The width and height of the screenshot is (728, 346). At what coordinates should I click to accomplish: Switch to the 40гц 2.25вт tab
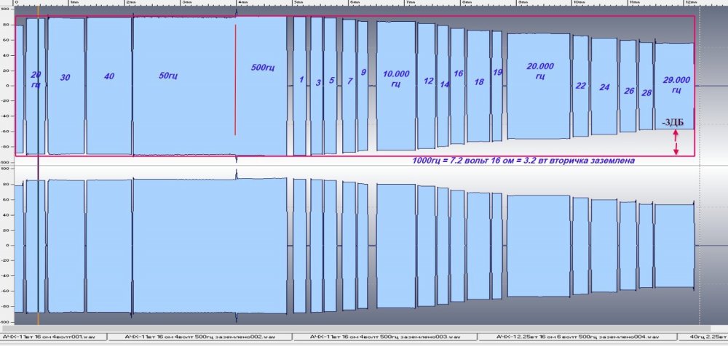click(705, 337)
